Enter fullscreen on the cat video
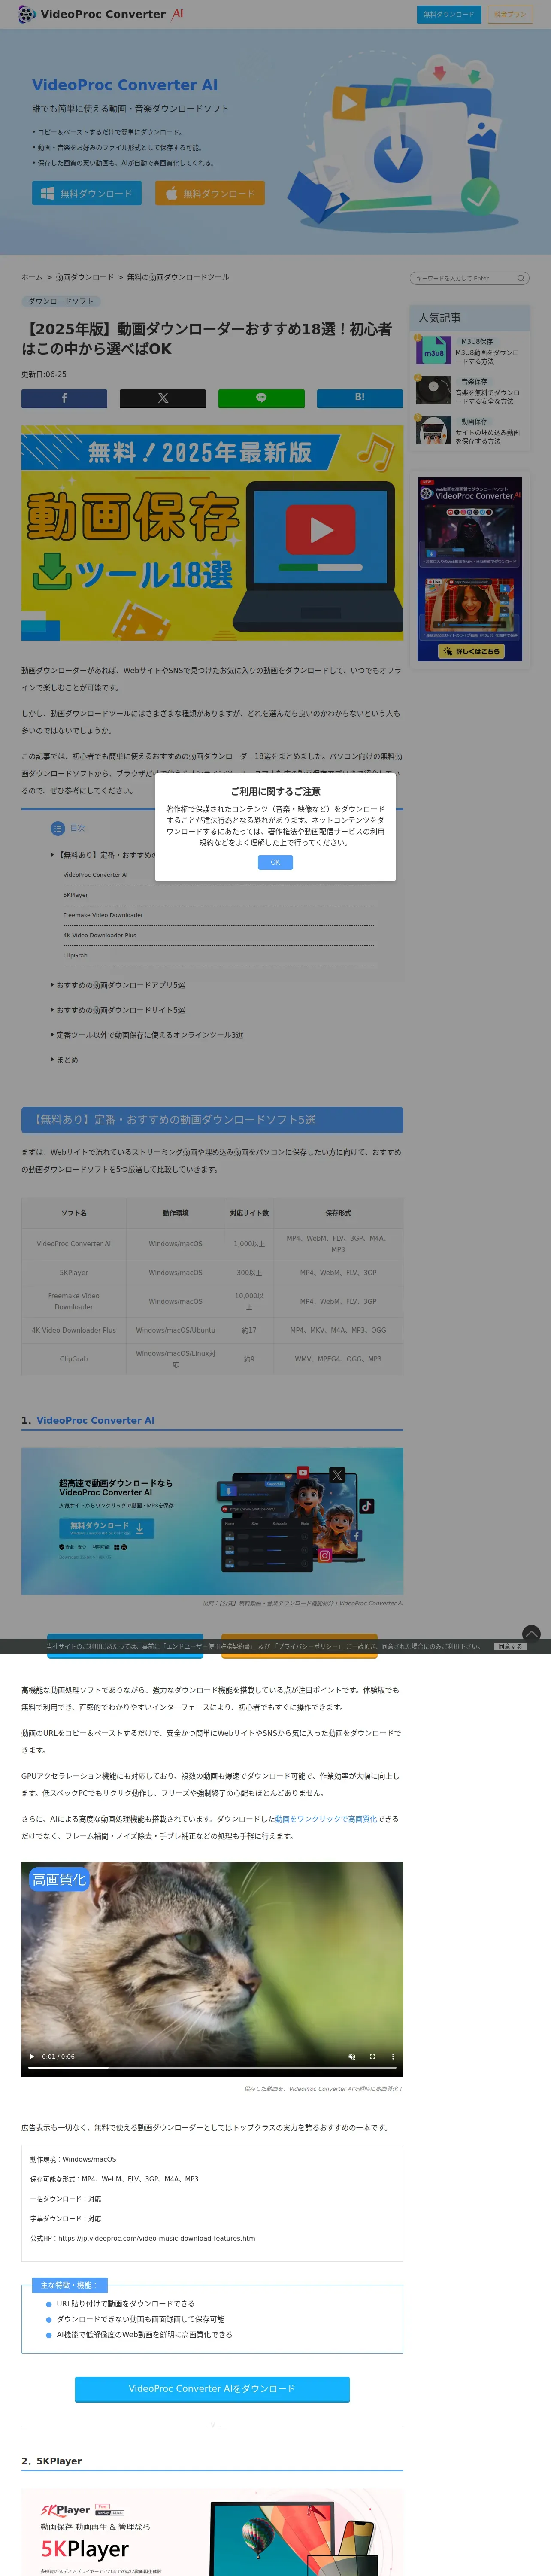Screen dimensions: 551x2576 tap(372, 2057)
